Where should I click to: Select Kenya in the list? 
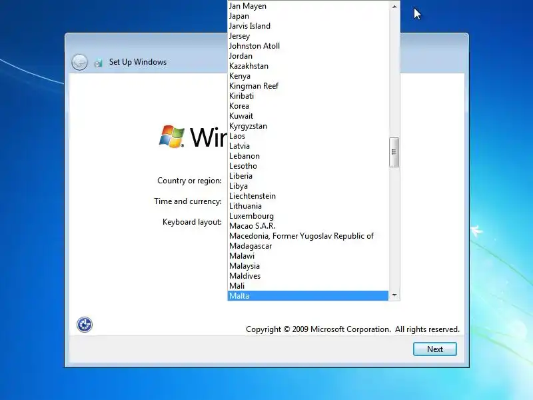point(308,76)
